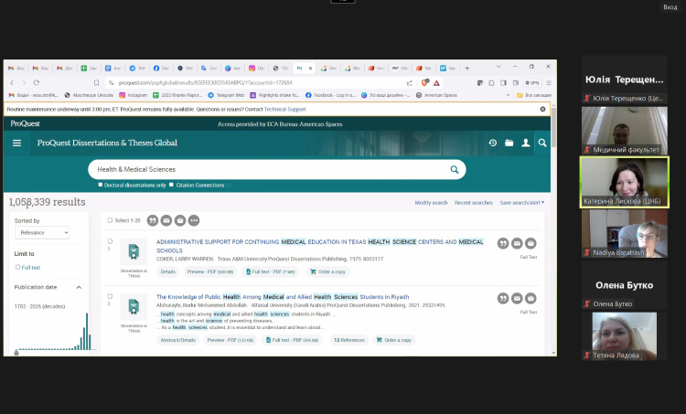Open the My Research user profile icon
This screenshot has height=414, width=686.
525,143
